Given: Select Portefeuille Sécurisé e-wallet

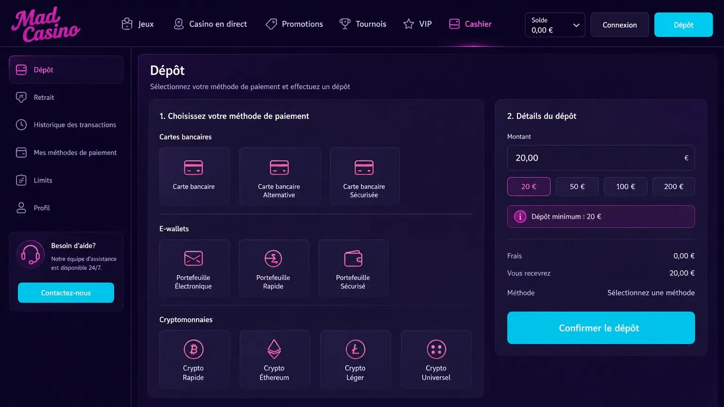Looking at the screenshot, I should 354,268.
